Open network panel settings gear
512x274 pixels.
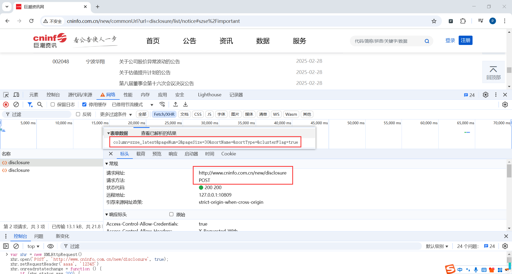pyautogui.click(x=505, y=105)
